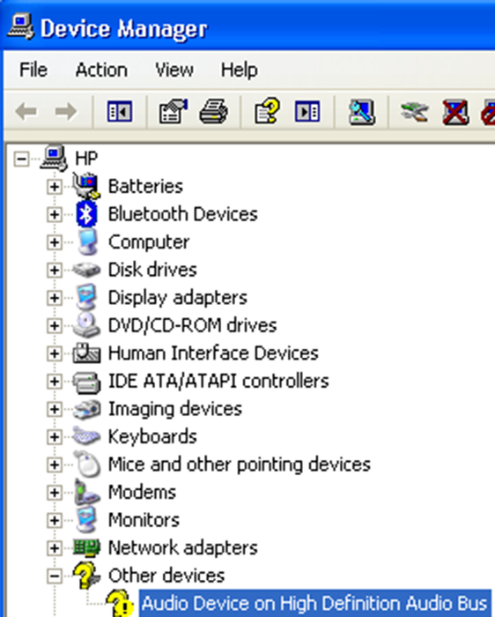Open Properties via toolbar icon
The height and width of the screenshot is (617, 495).
pyautogui.click(x=173, y=112)
